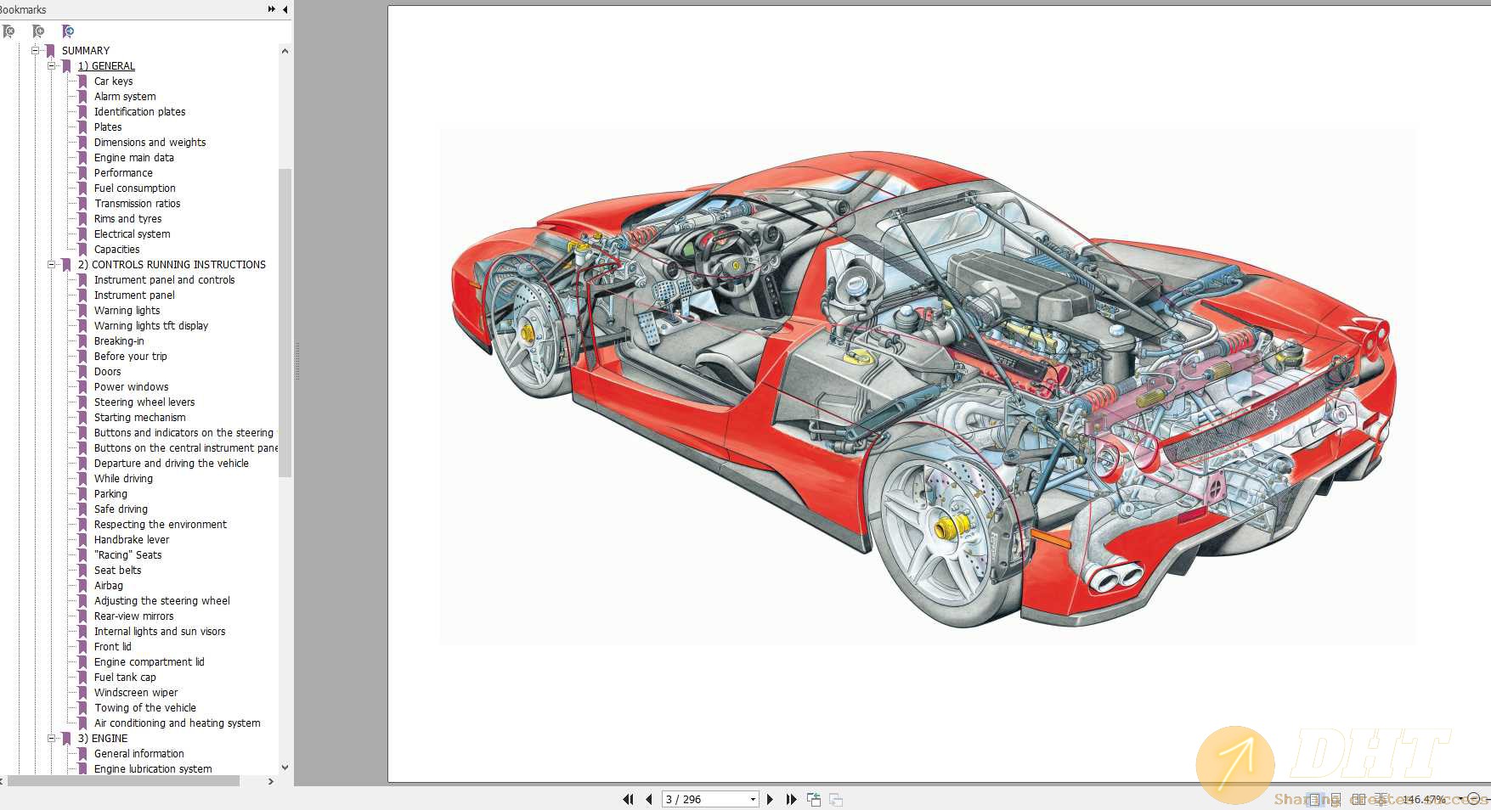The width and height of the screenshot is (1491, 810).
Task: Open the Electrical system bookmark
Action: point(132,233)
